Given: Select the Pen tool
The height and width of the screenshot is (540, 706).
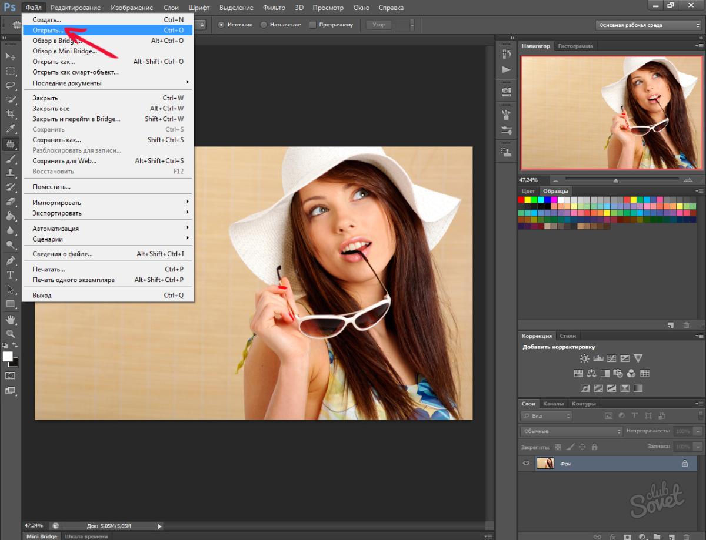Looking at the screenshot, I should (x=10, y=260).
